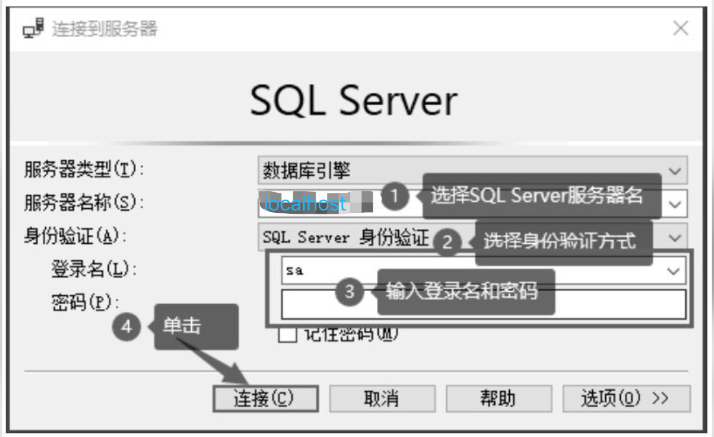Expand options with 选项 >> button
The image size is (714, 437).
click(x=626, y=399)
